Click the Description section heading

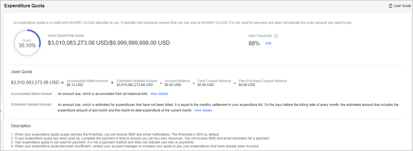click(21, 126)
